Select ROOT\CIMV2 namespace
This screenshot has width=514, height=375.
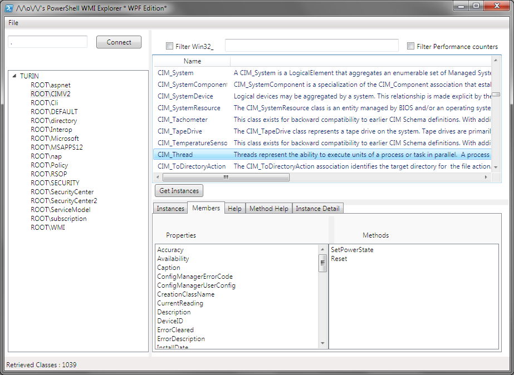[51, 93]
